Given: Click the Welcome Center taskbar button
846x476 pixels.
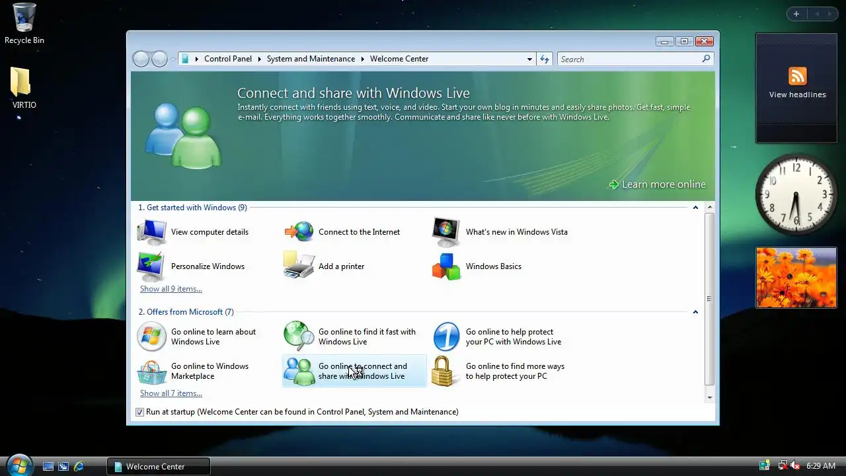Looking at the screenshot, I should tap(159, 466).
